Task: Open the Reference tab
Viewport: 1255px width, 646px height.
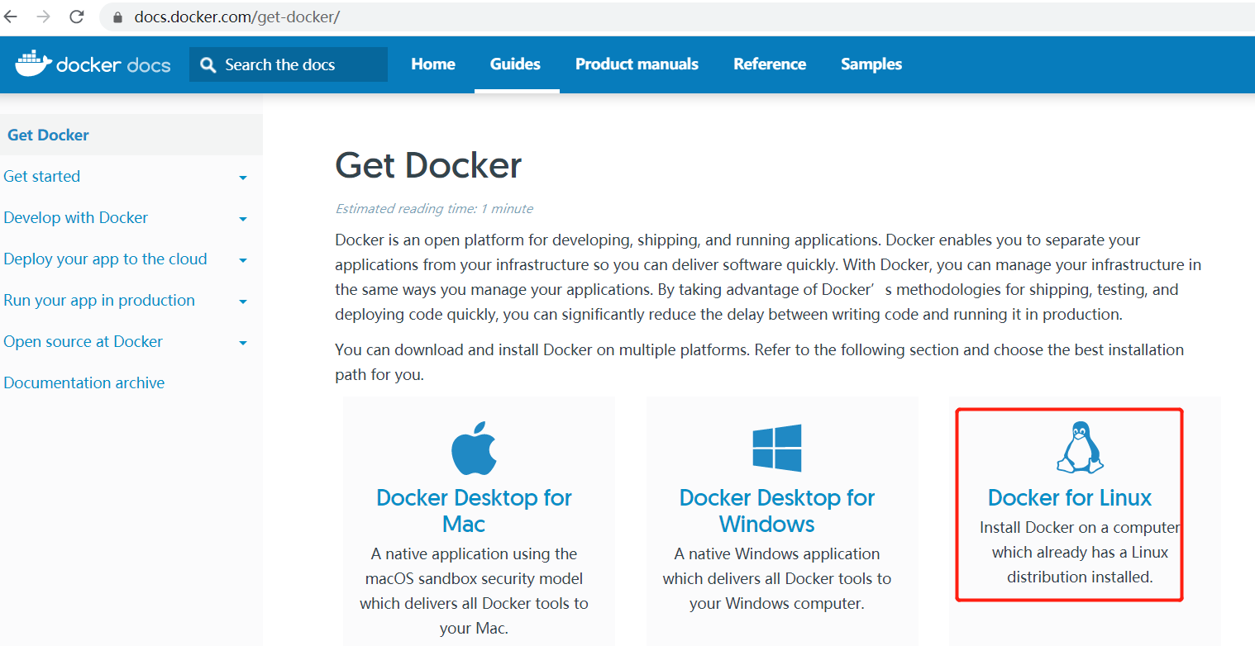Action: (x=770, y=64)
